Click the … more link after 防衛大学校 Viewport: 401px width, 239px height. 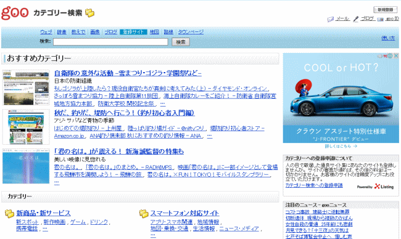(x=163, y=103)
